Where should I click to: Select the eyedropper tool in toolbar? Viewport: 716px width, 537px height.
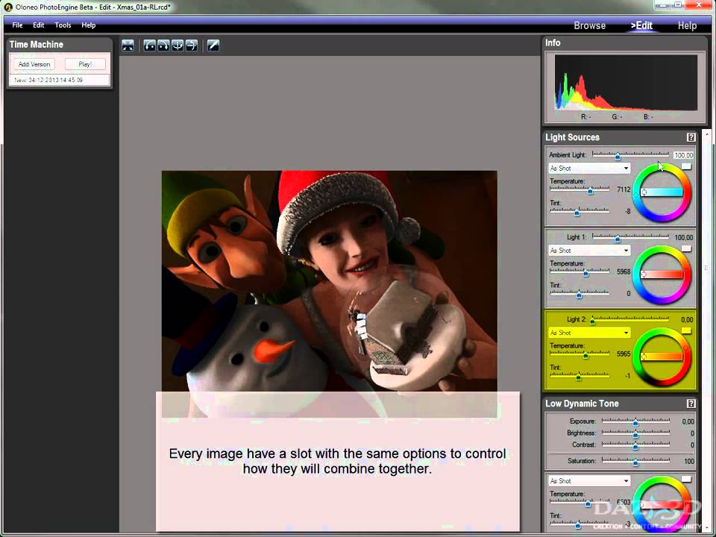tap(213, 45)
